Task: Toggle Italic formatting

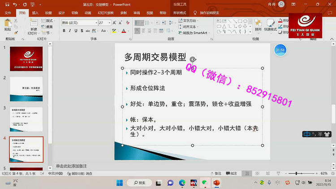Action: click(x=70, y=31)
